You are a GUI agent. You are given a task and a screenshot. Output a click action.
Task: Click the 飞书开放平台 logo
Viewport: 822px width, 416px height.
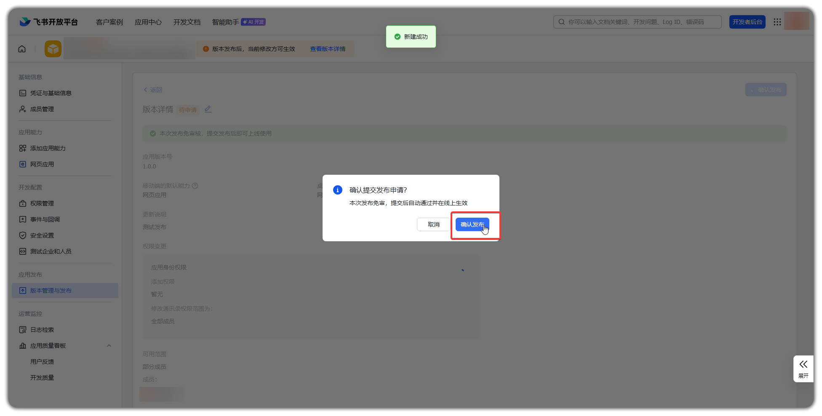coord(49,22)
